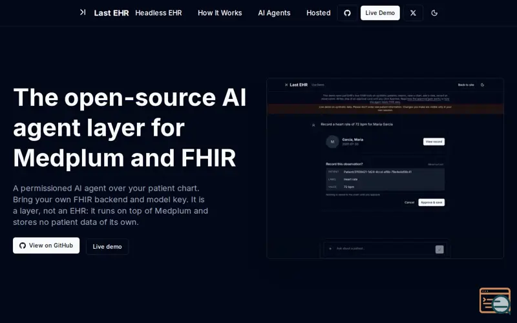Viewport: 517px width, 323px height.
Task: Toggle the moon icon inside demo preview
Action: click(482, 85)
